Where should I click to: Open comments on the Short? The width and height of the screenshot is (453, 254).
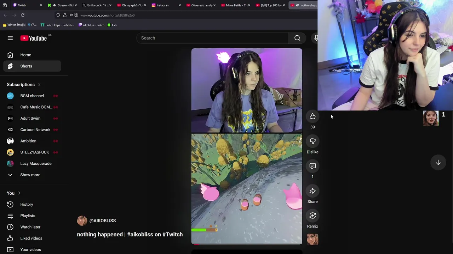312,166
